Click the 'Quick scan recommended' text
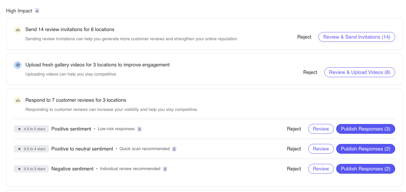406x192 pixels. (144, 149)
